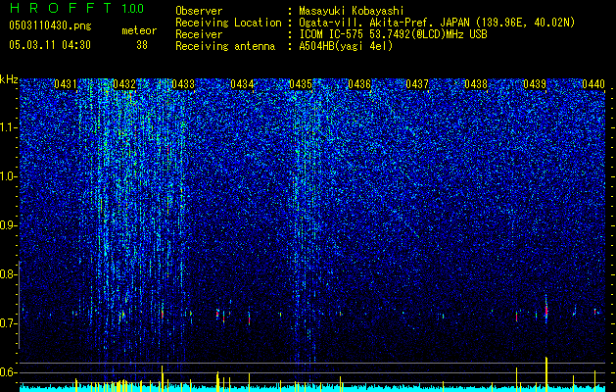The width and height of the screenshot is (616, 392).
Task: Click the 0432 time marker
Action: coord(124,84)
